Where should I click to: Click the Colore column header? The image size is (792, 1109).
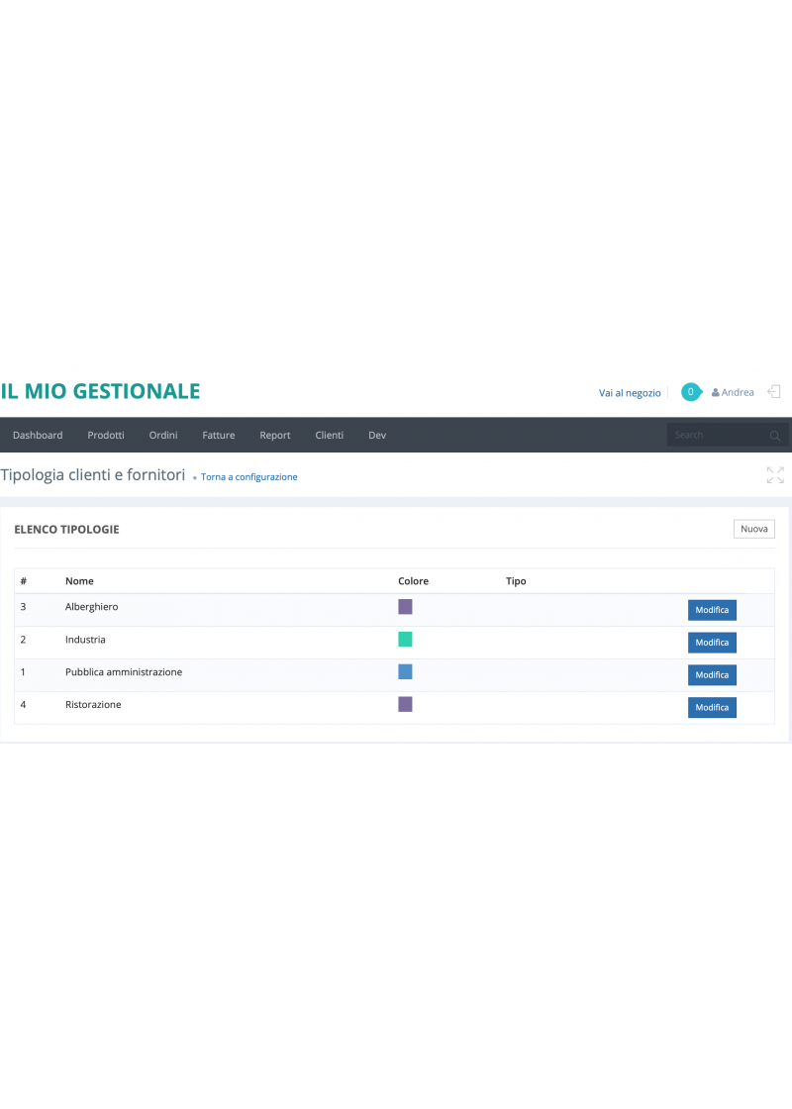(413, 581)
